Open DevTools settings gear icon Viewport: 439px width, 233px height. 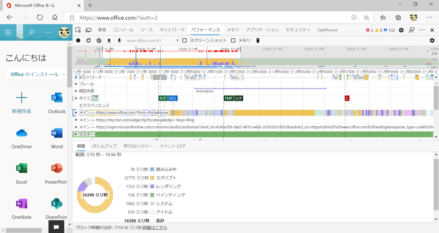pyautogui.click(x=401, y=30)
